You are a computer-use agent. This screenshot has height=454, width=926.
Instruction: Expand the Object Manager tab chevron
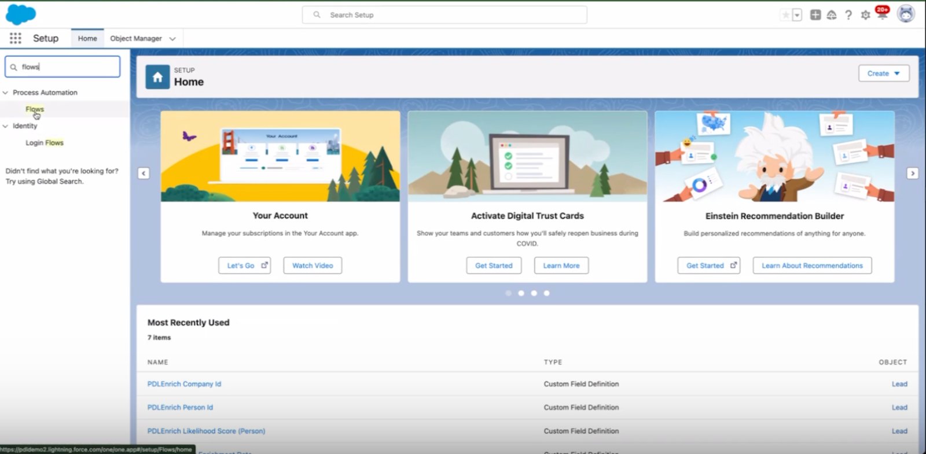click(172, 39)
